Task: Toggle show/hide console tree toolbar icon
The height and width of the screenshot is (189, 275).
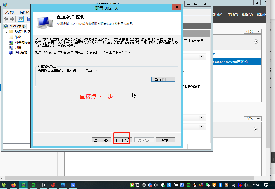Action: [21, 19]
